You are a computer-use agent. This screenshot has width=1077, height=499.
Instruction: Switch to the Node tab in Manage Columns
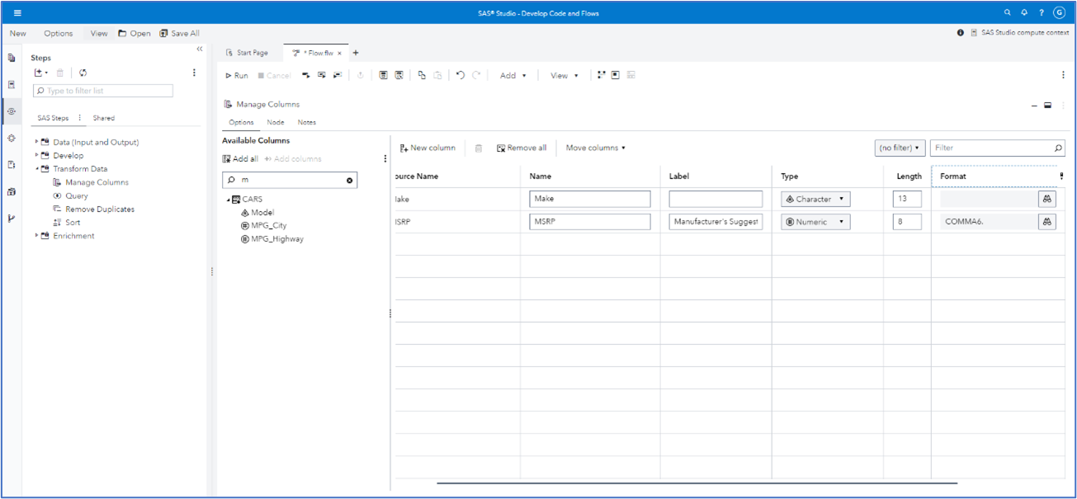276,122
